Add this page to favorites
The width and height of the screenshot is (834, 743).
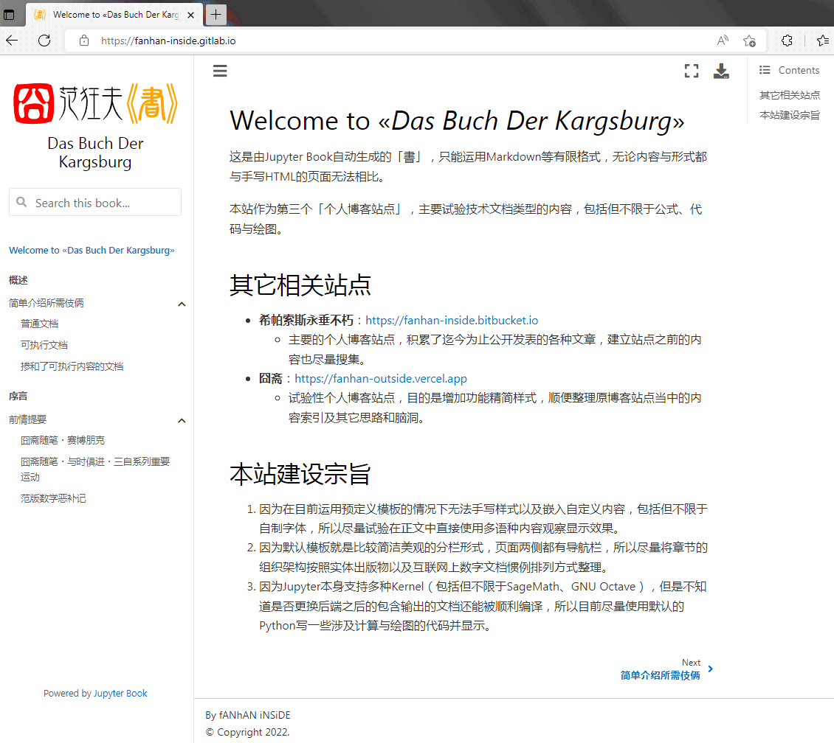[x=749, y=41]
